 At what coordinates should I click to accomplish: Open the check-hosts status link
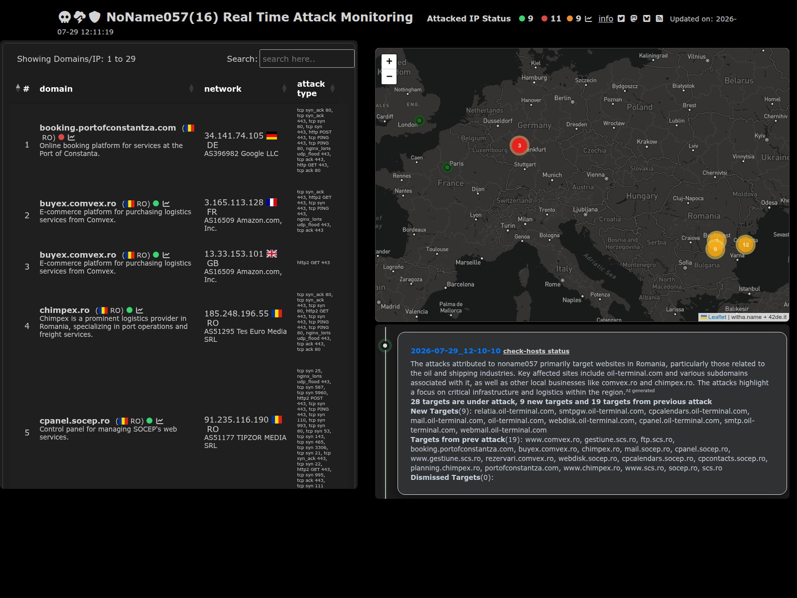click(536, 351)
